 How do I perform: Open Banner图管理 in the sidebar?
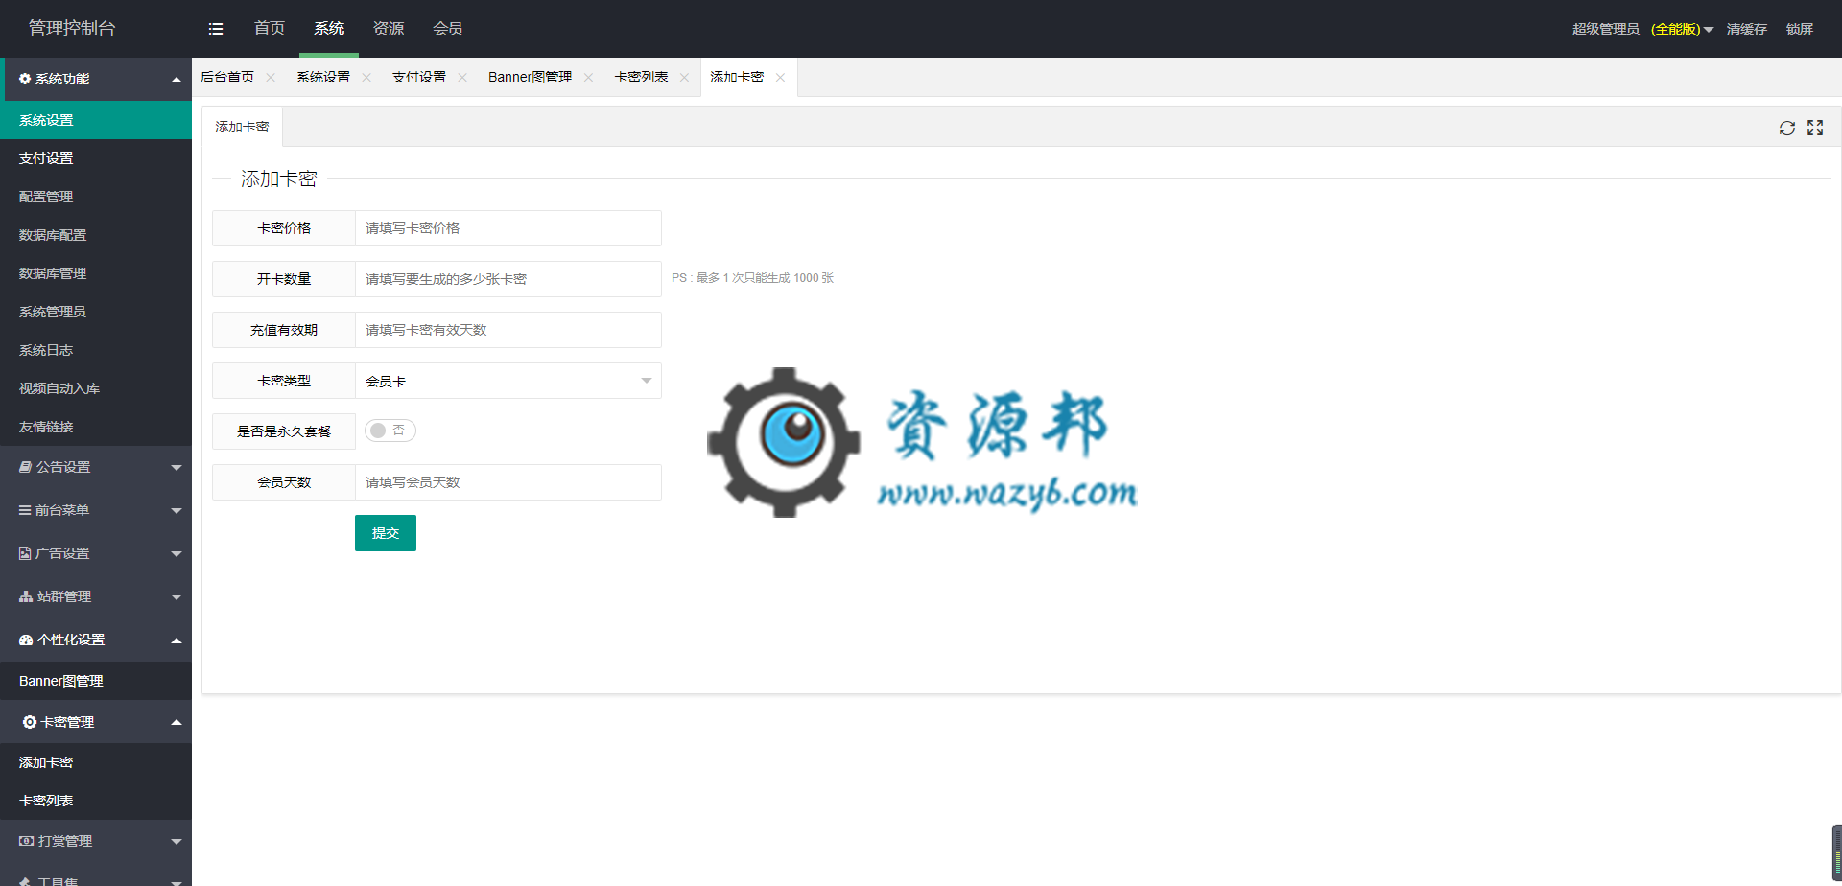pos(96,681)
